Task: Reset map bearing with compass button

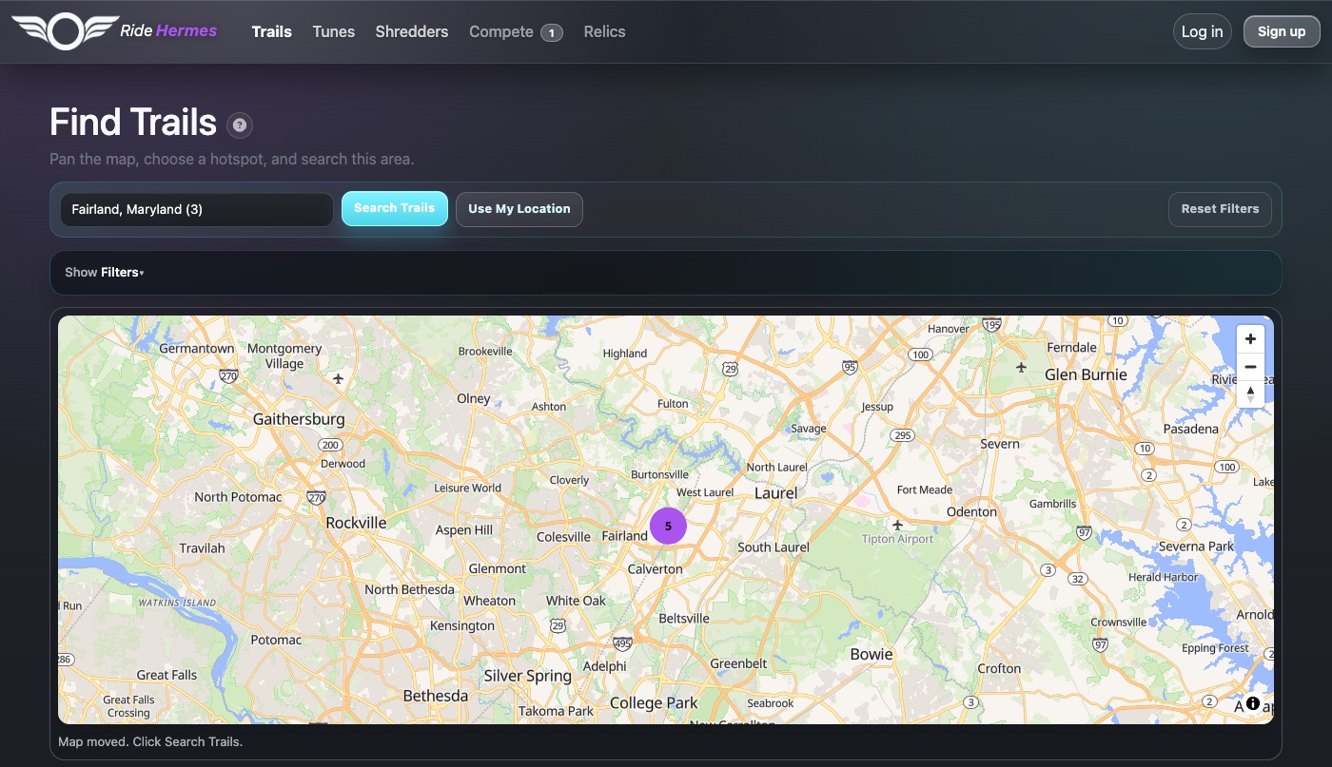Action: (1250, 393)
